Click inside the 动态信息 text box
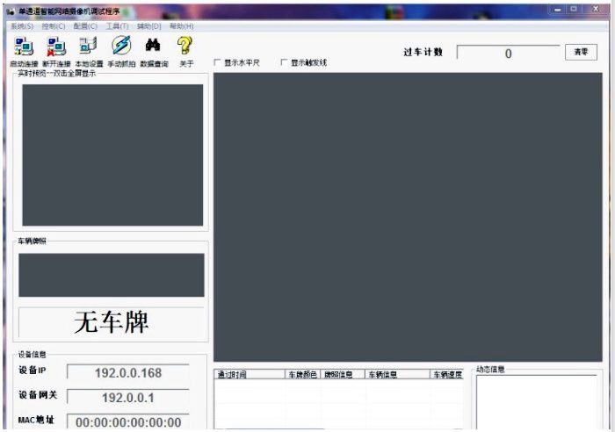 pyautogui.click(x=537, y=402)
